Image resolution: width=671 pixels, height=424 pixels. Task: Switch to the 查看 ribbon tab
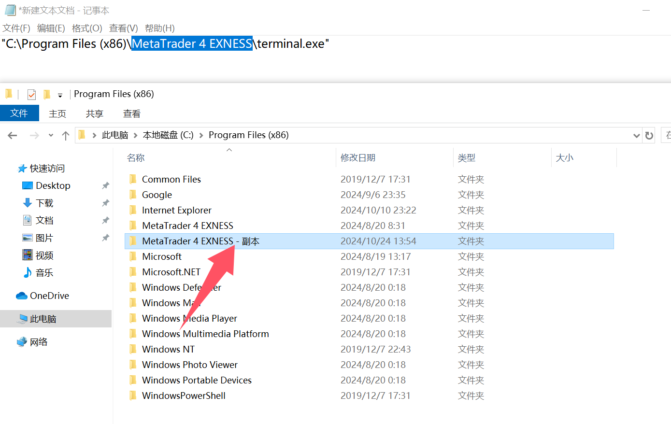click(132, 113)
